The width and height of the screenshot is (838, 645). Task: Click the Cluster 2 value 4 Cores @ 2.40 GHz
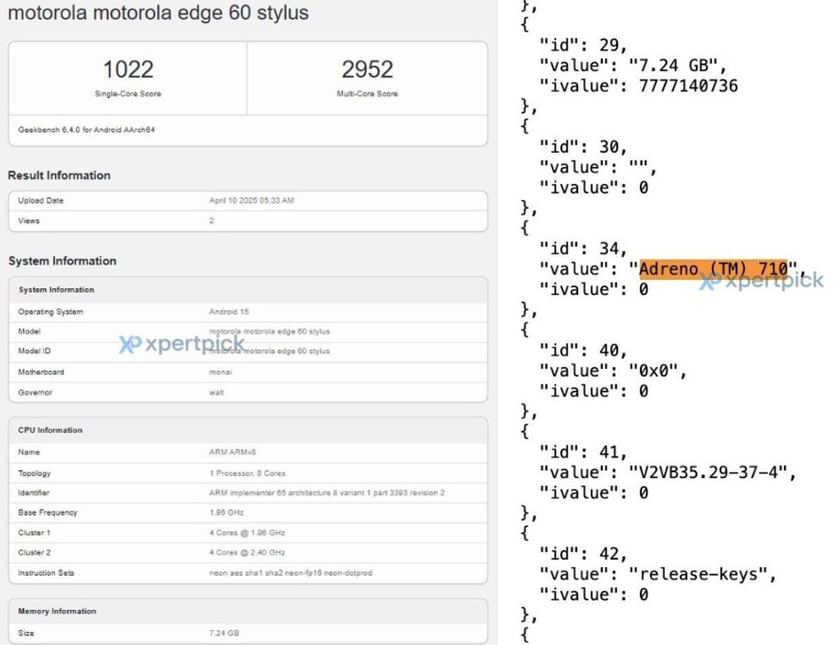(247, 552)
